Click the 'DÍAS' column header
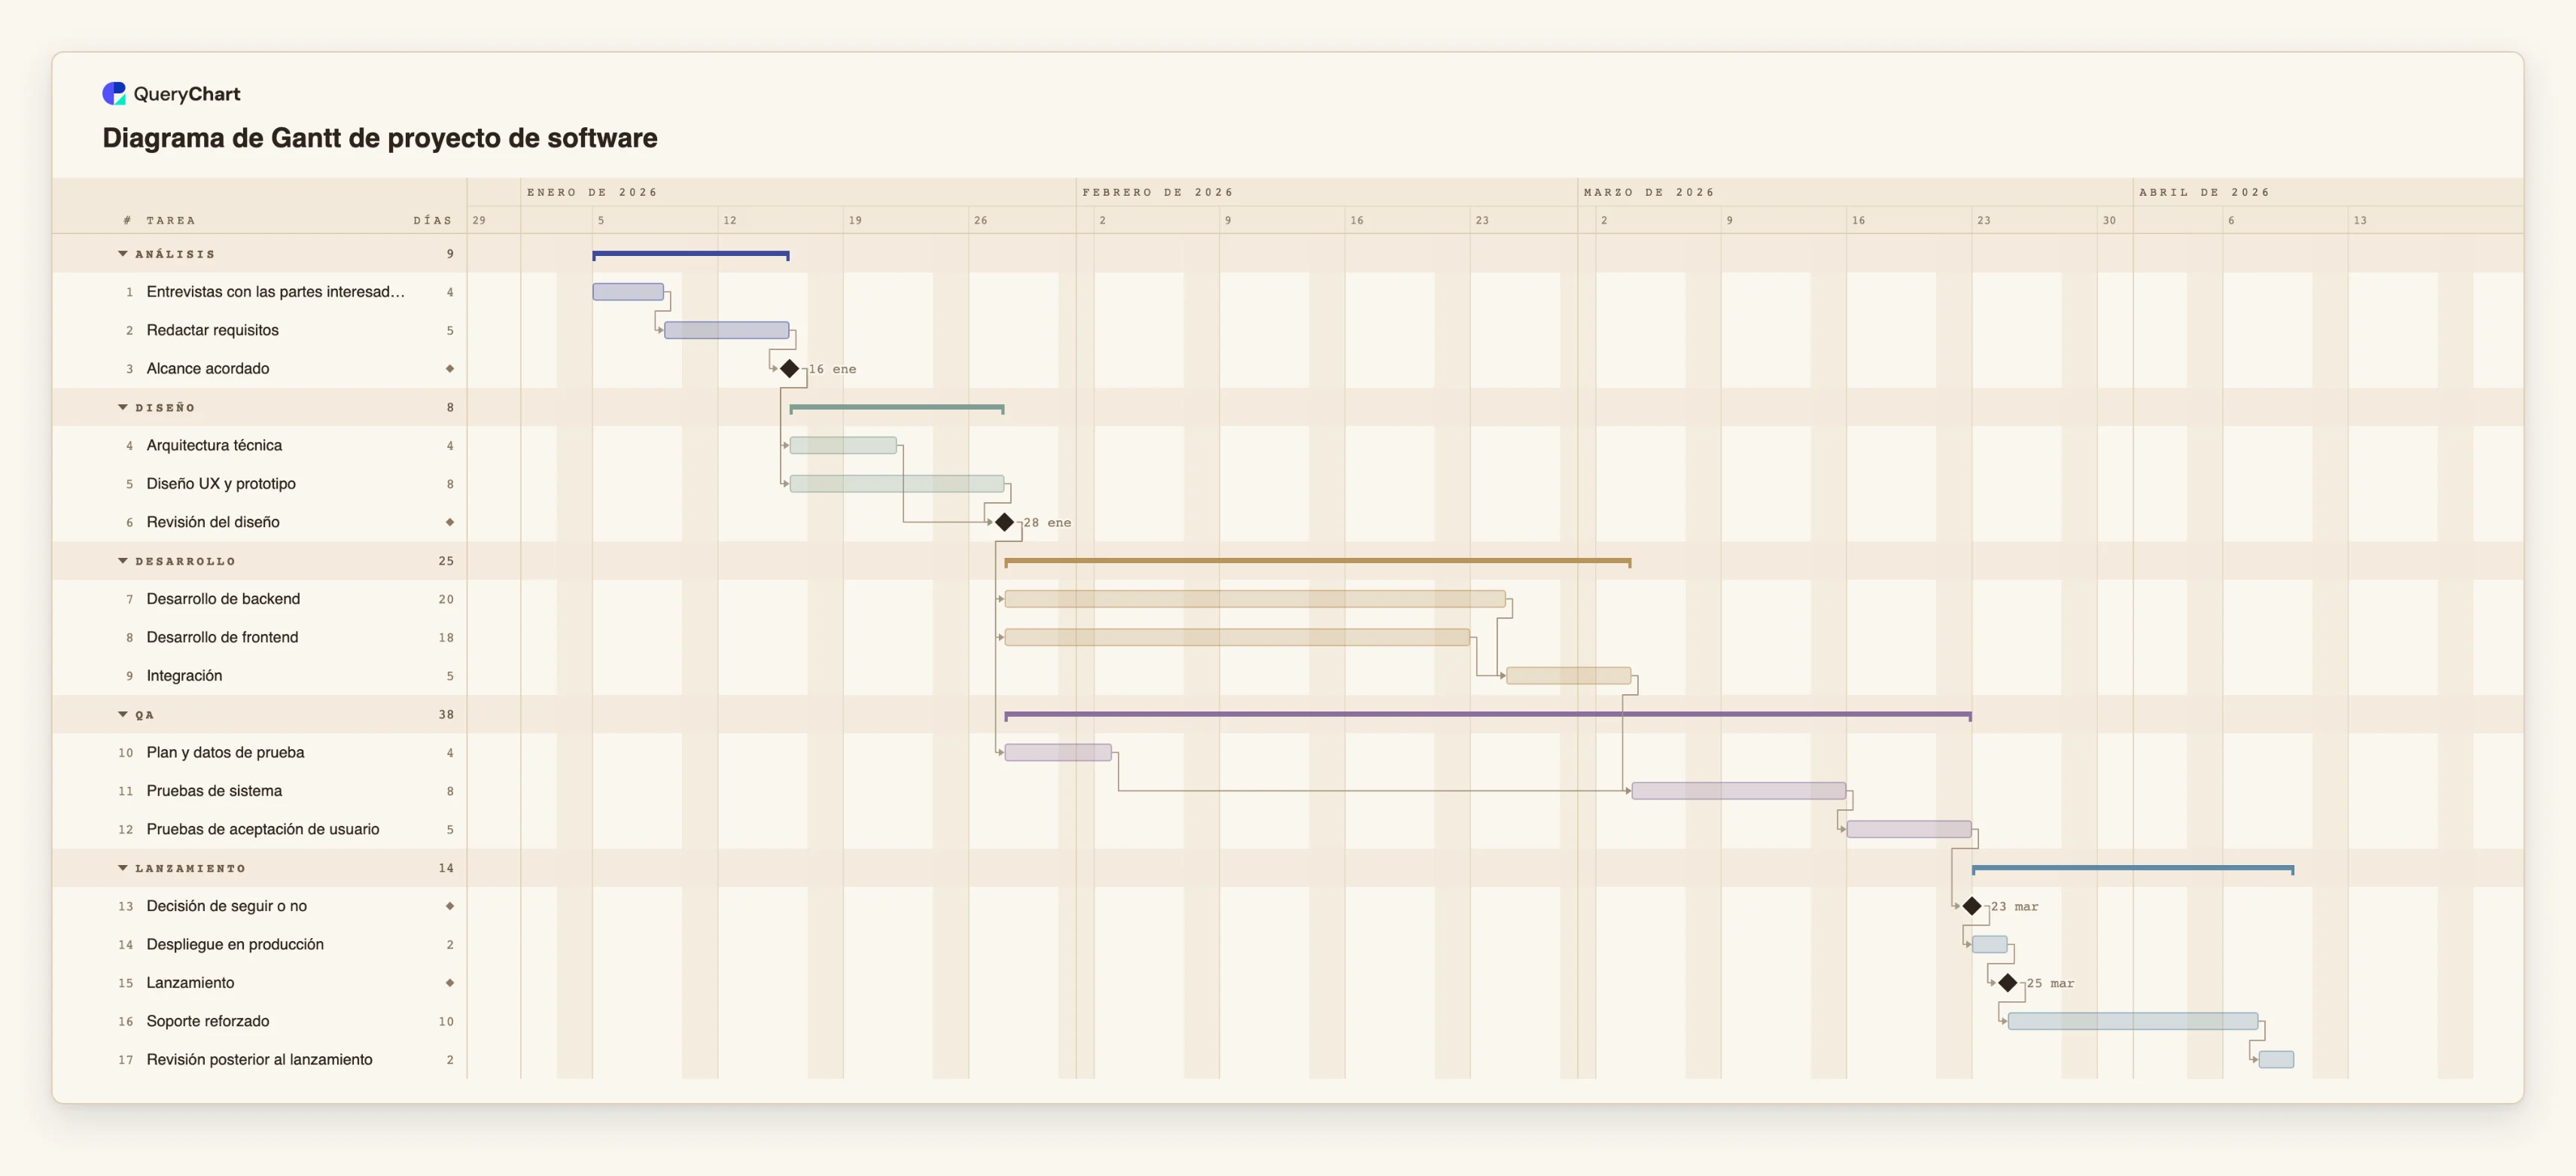This screenshot has width=2576, height=1176. click(433, 220)
